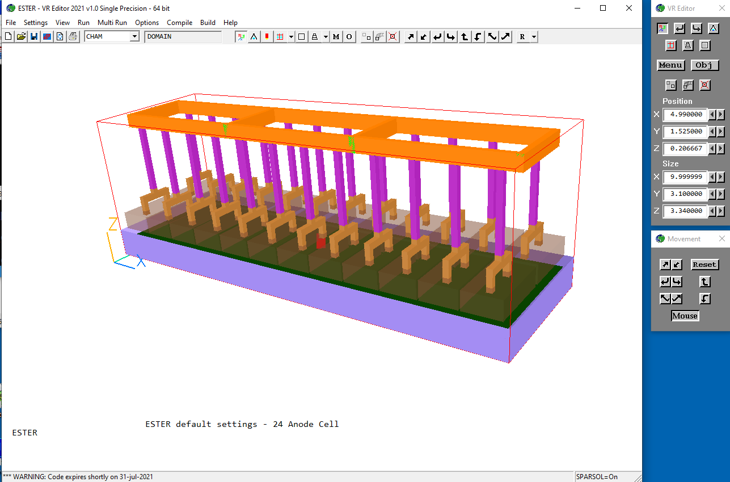
Task: Click the new blank document icon
Action: tap(9, 37)
